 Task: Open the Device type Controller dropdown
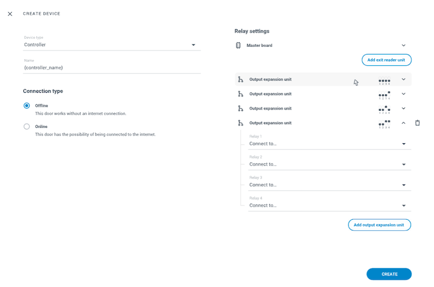click(112, 45)
